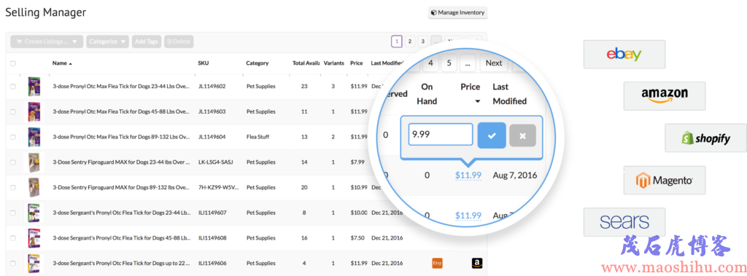Image resolution: width=747 pixels, height=276 pixels.
Task: Sort by Name column header
Action: coord(62,63)
